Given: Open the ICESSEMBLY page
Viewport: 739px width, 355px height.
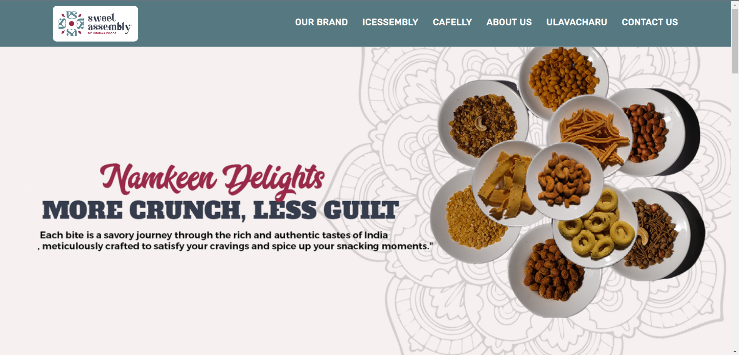Looking at the screenshot, I should 390,22.
